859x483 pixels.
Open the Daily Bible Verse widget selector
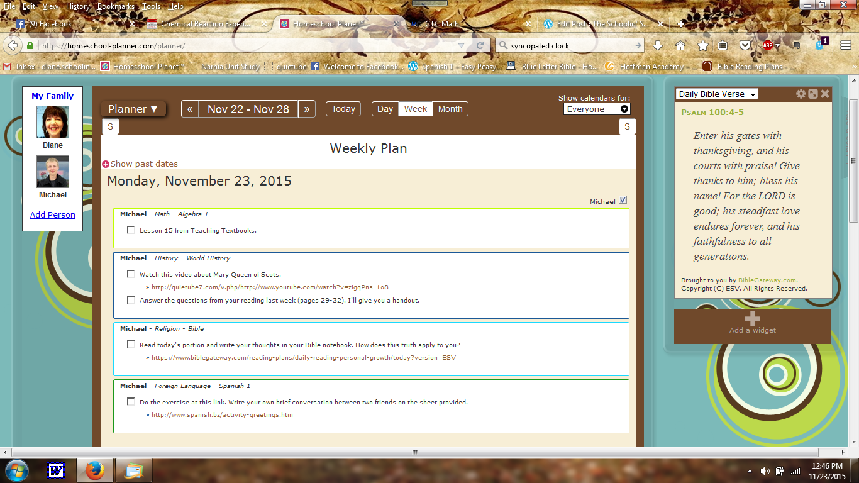[716, 94]
